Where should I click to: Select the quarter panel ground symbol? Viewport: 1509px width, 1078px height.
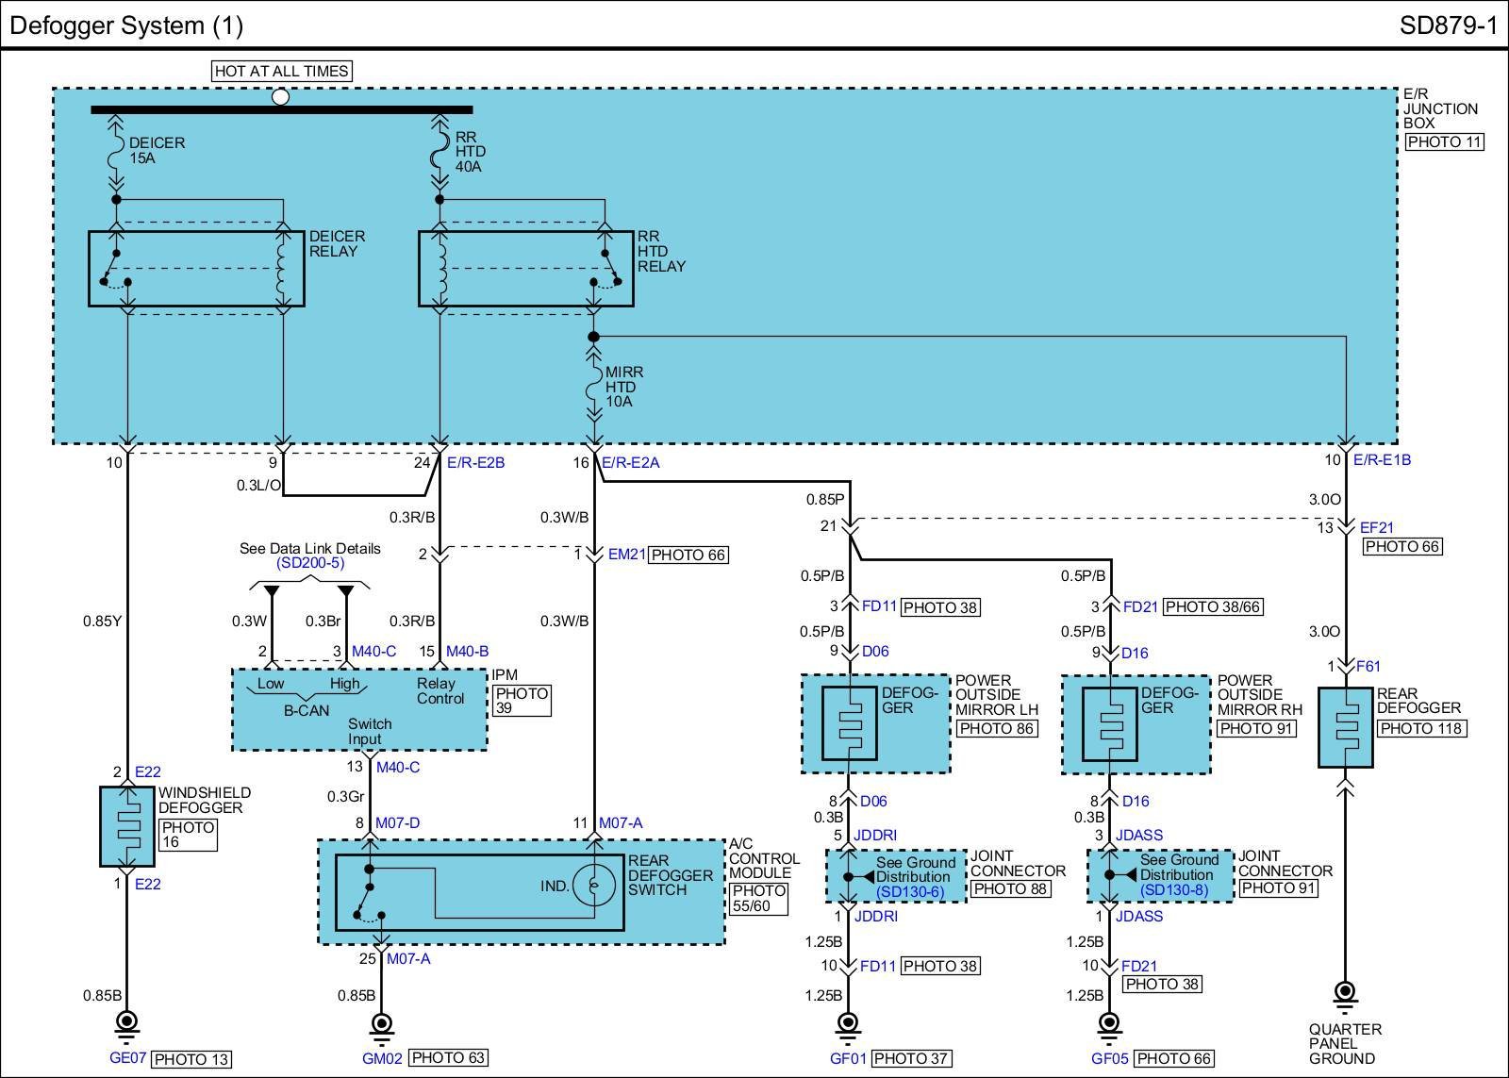tap(1345, 994)
